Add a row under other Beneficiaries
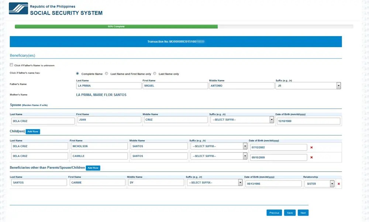This screenshot has width=369, height=222. (93, 168)
